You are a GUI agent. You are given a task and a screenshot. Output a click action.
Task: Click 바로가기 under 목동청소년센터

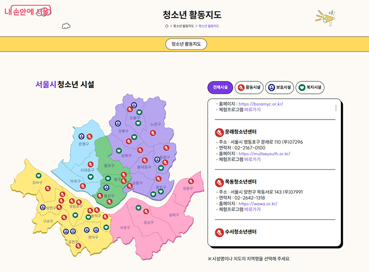click(x=252, y=210)
